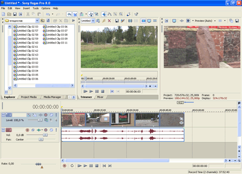Start preview of selected Explorer file
Screen dimensions: 242x174
[73, 21]
